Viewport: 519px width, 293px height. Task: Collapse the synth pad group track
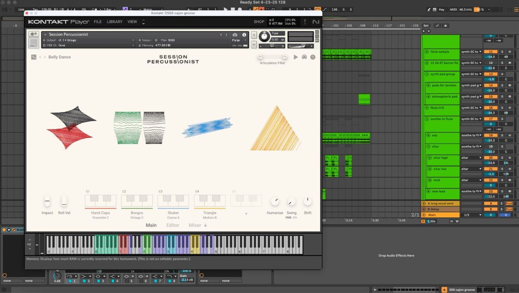point(426,74)
